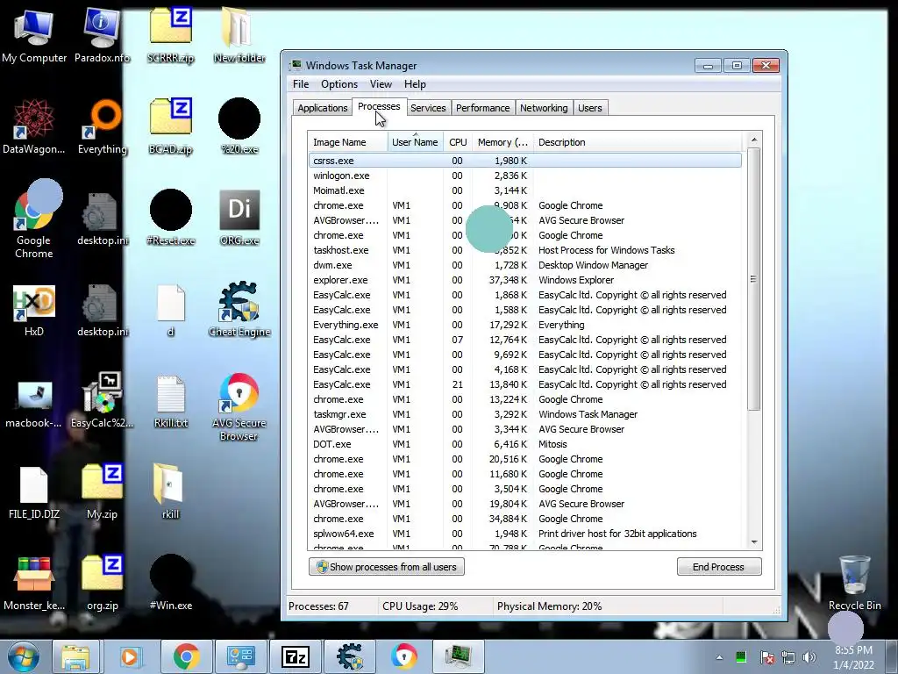The width and height of the screenshot is (898, 674).
Task: Launch Everything search shortcut
Action: tap(102, 126)
